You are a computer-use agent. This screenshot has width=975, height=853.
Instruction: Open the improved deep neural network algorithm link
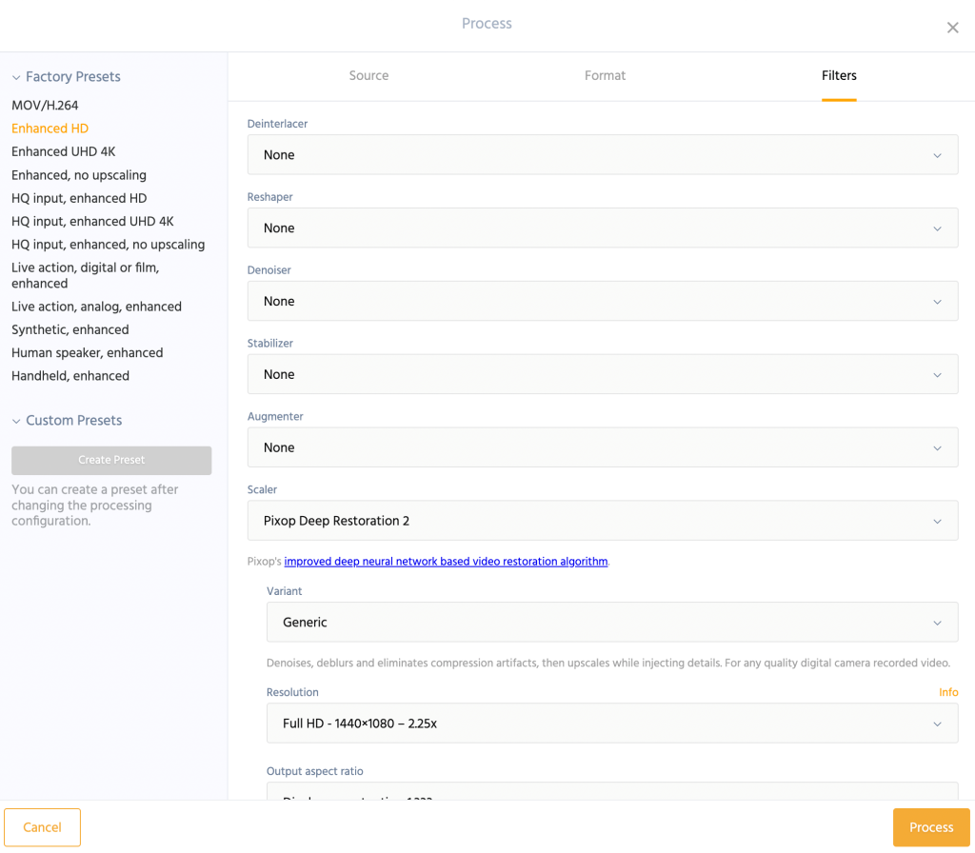[x=446, y=562]
